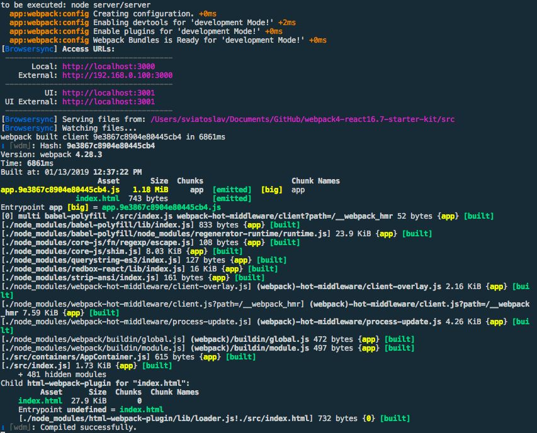The height and width of the screenshot is (433, 537).
Task: Click the '[0] multi babel-polyfill' module line
Action: tap(247, 216)
